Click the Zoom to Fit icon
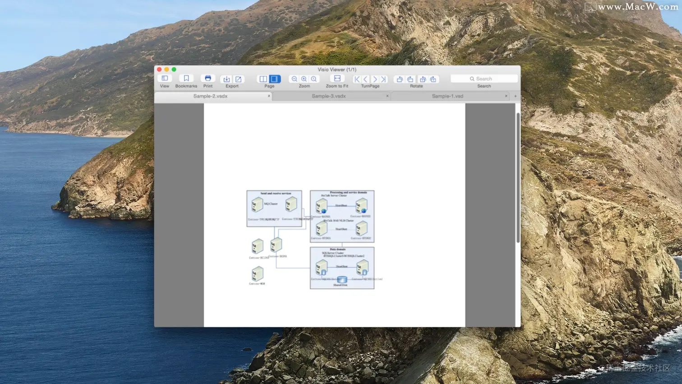 tap(337, 79)
